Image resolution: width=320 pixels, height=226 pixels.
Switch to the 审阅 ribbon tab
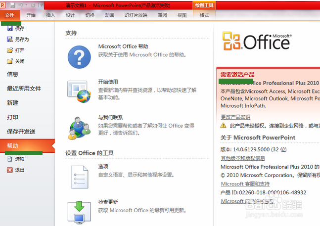pyautogui.click(x=162, y=15)
